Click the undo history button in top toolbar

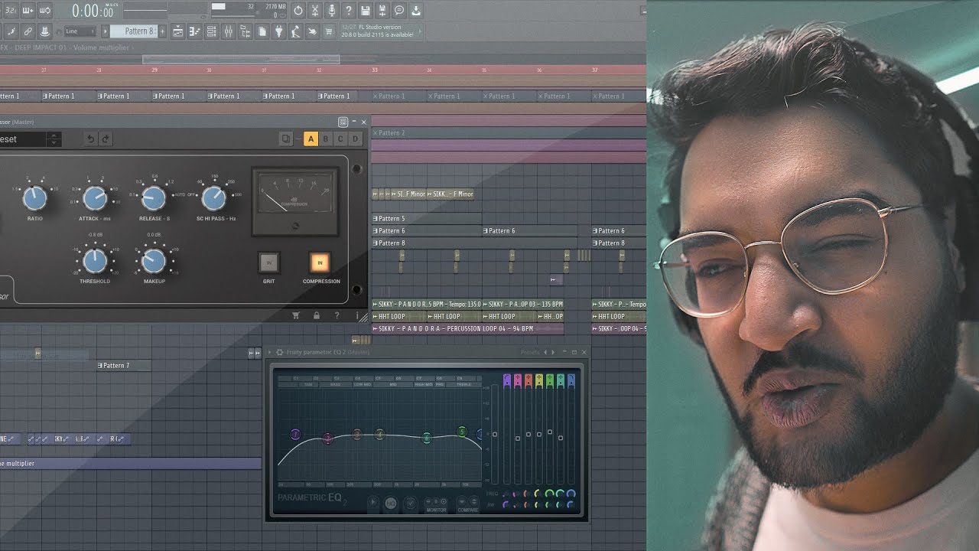tap(298, 11)
